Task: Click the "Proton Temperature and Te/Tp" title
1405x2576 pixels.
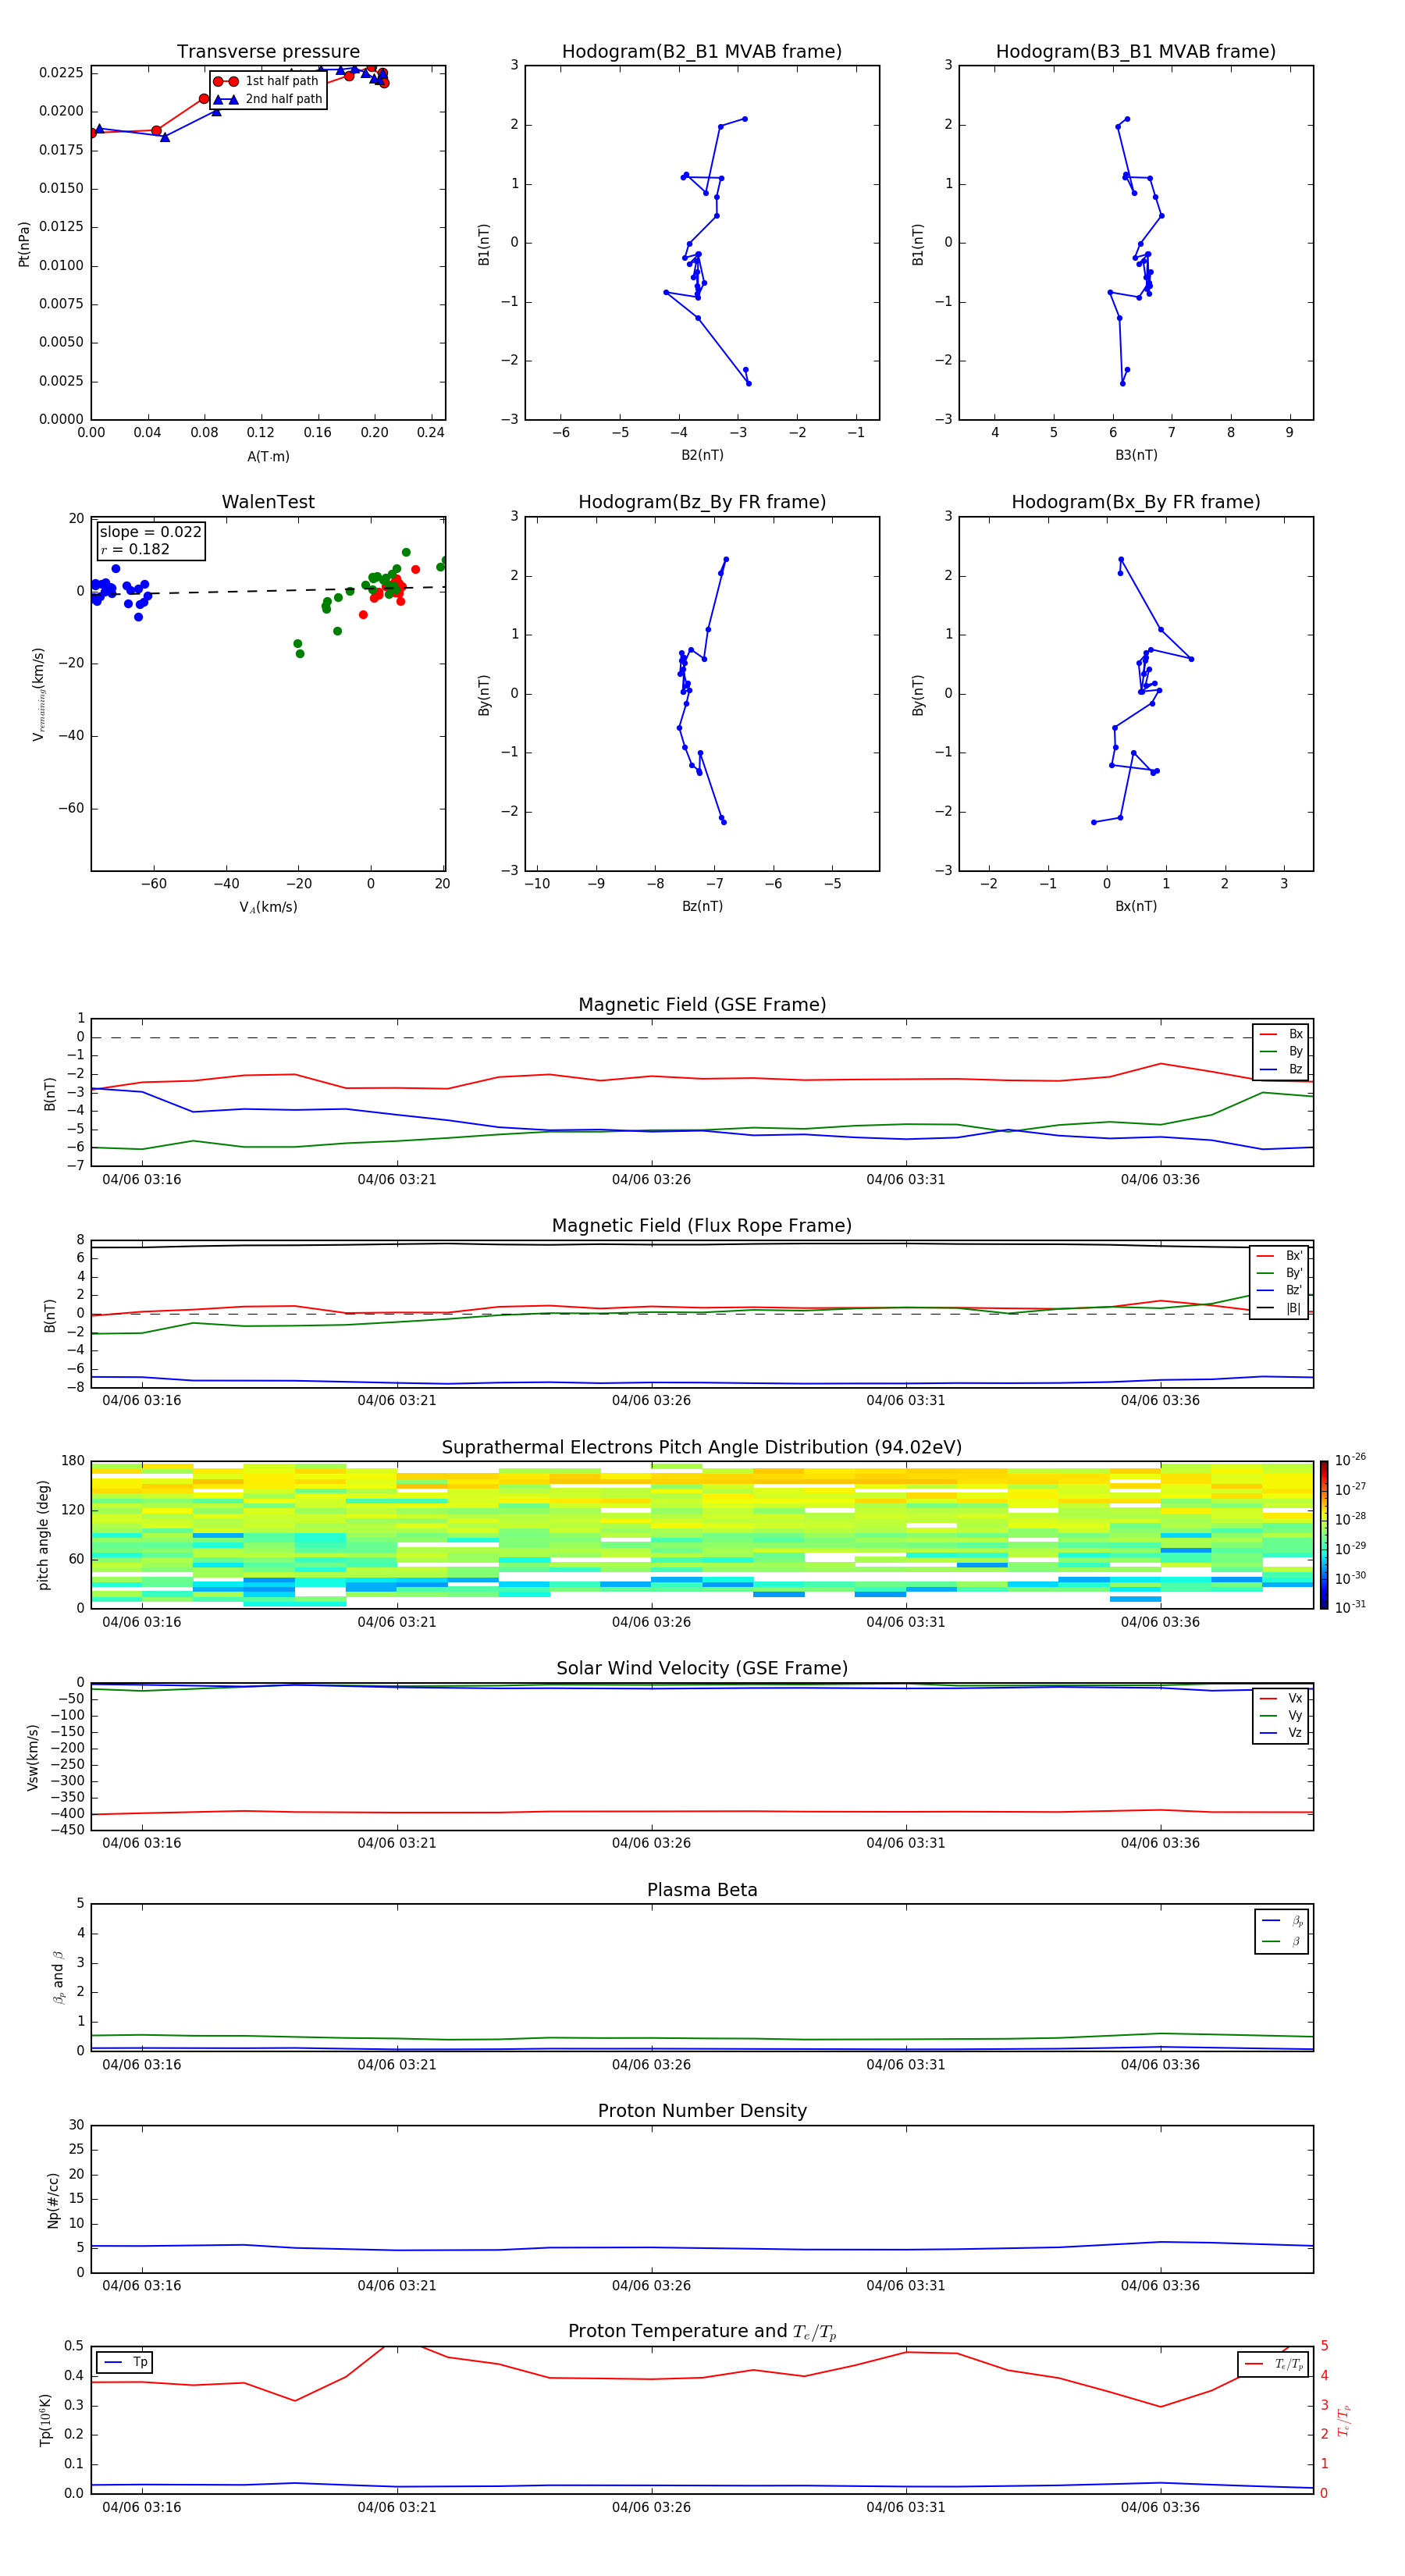Action: (702, 2332)
